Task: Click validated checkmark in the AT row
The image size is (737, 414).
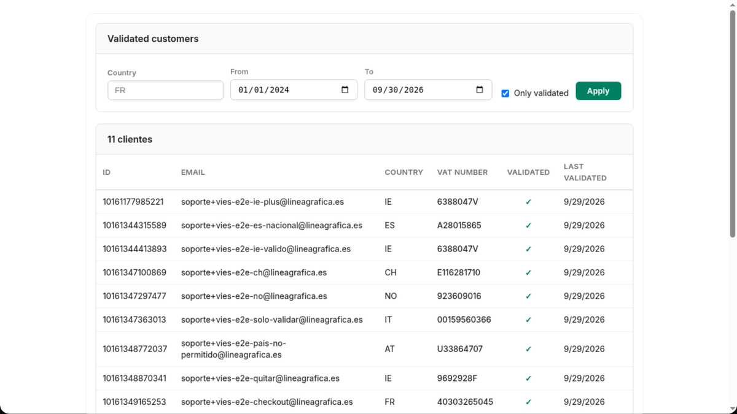Action: (528, 350)
